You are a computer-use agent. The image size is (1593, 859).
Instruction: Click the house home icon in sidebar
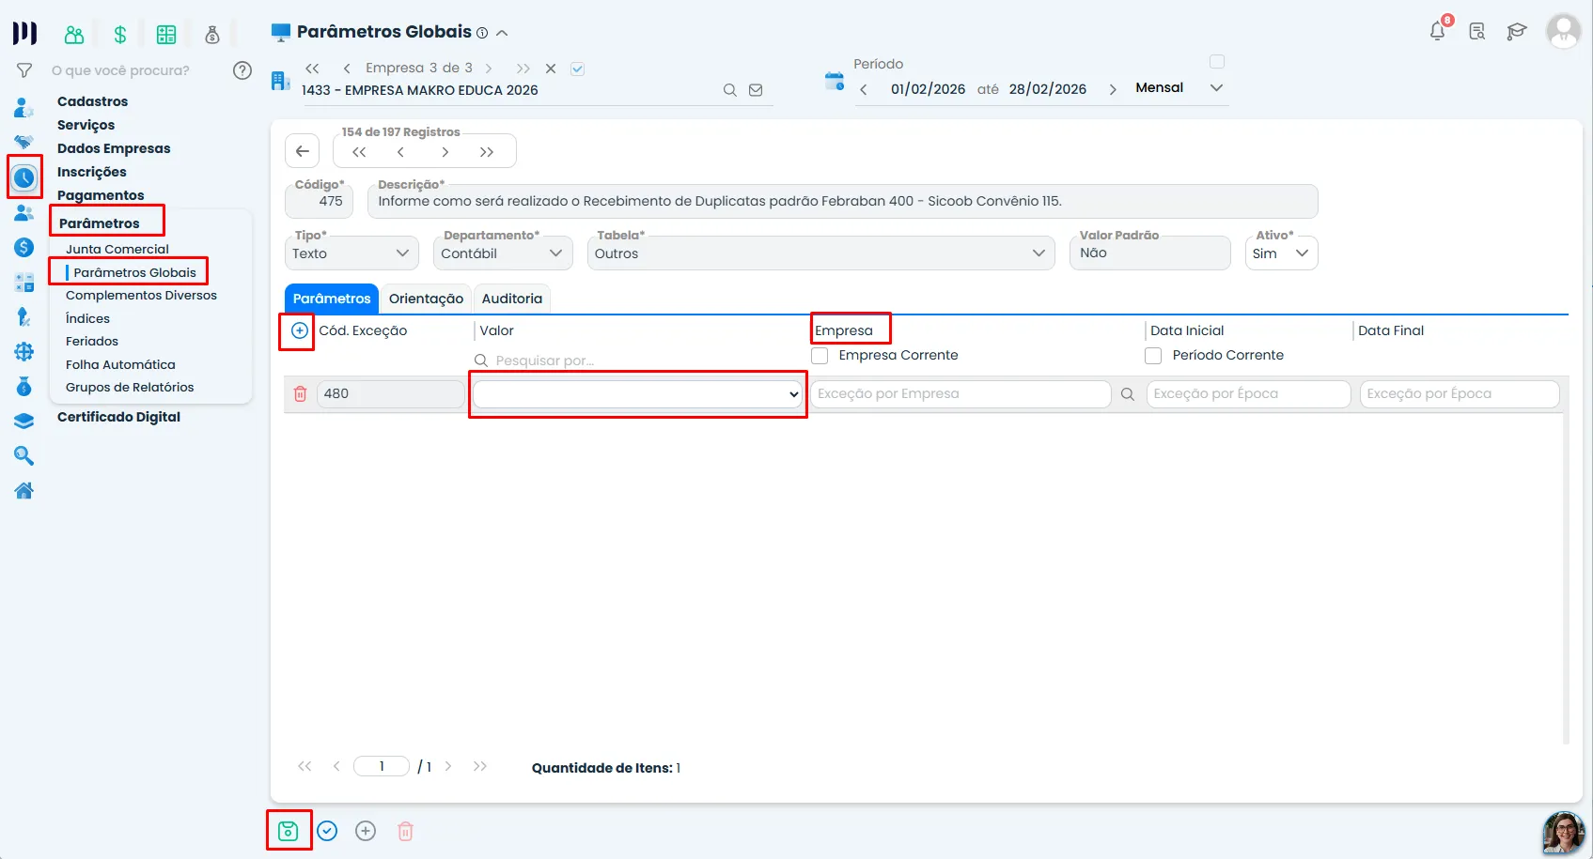24,490
